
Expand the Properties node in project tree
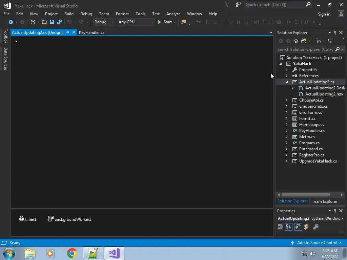[286, 70]
